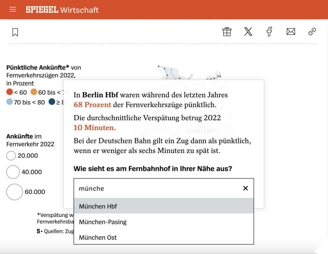This screenshot has width=328, height=254.
Task: Click the 'Ankünfte' legend heading
Action: (x=20, y=136)
